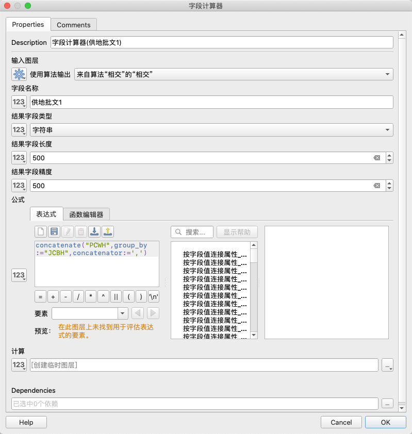Click the 123 icon beside field name
The height and width of the screenshot is (434, 412).
coord(19,102)
